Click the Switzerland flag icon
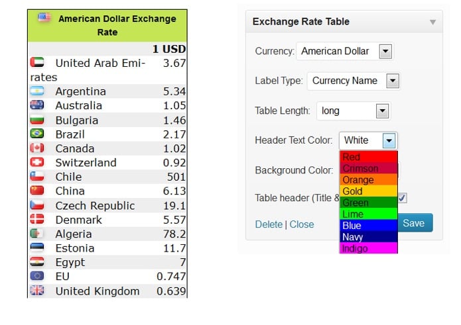Image resolution: width=461 pixels, height=325 pixels. tap(37, 162)
